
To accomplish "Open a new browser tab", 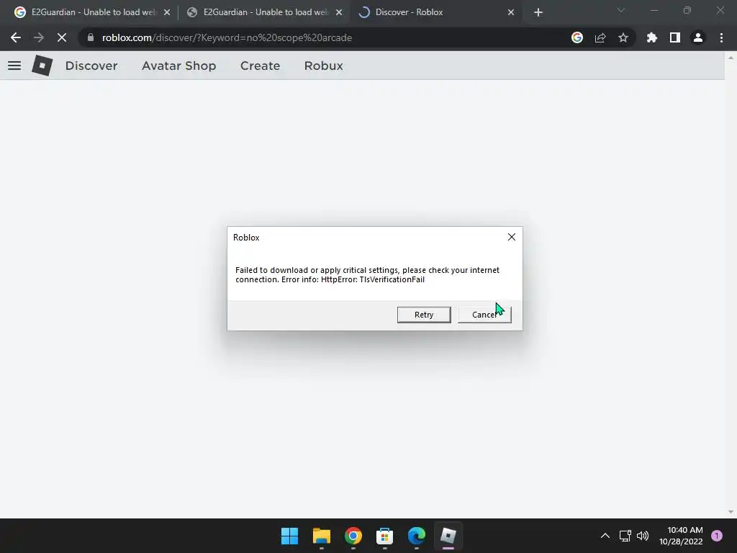I will click(538, 13).
